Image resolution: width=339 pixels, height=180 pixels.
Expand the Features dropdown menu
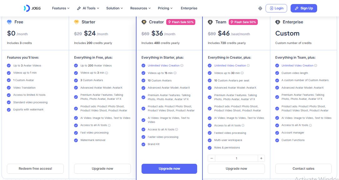click(61, 8)
